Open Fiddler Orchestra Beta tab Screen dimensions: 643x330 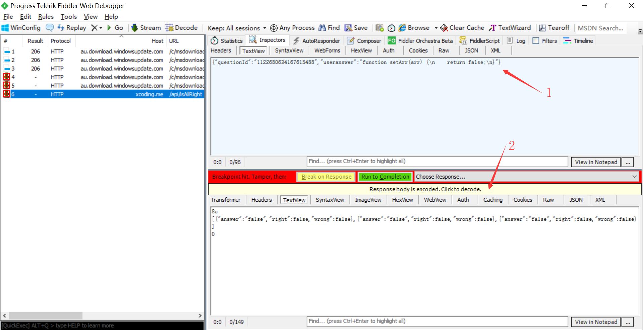pos(420,41)
